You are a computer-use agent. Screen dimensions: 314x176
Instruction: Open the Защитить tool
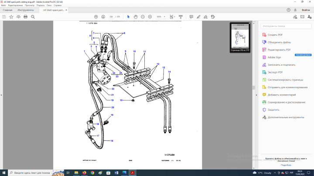[x=273, y=110]
